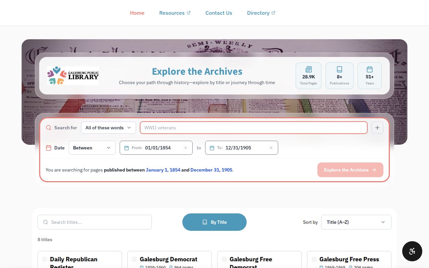Image resolution: width=429 pixels, height=268 pixels.
Task: Select the Galesburg Democrat checkbox
Action: [134, 259]
